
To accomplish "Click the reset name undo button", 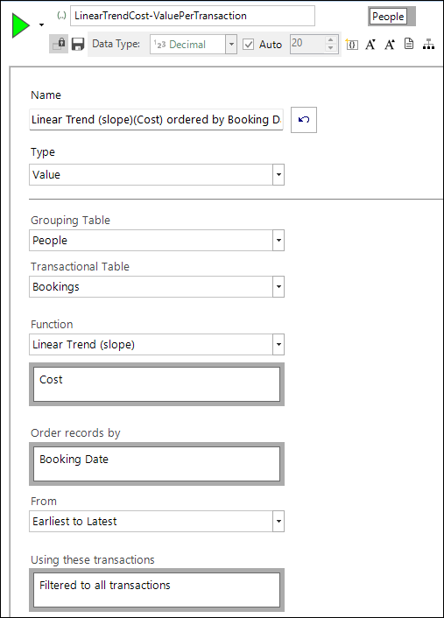I will point(304,120).
